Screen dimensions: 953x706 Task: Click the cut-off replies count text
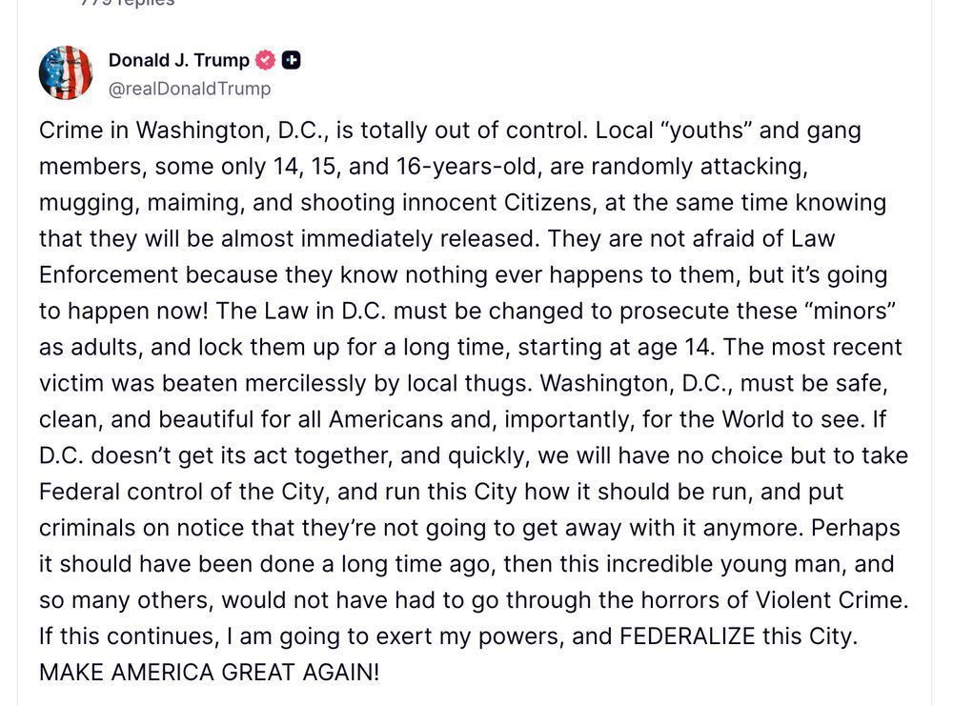click(x=128, y=3)
